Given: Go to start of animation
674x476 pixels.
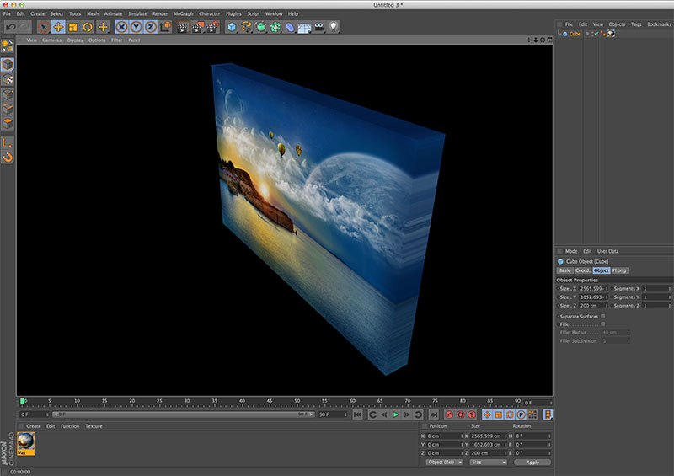Looking at the screenshot, I should (x=357, y=414).
